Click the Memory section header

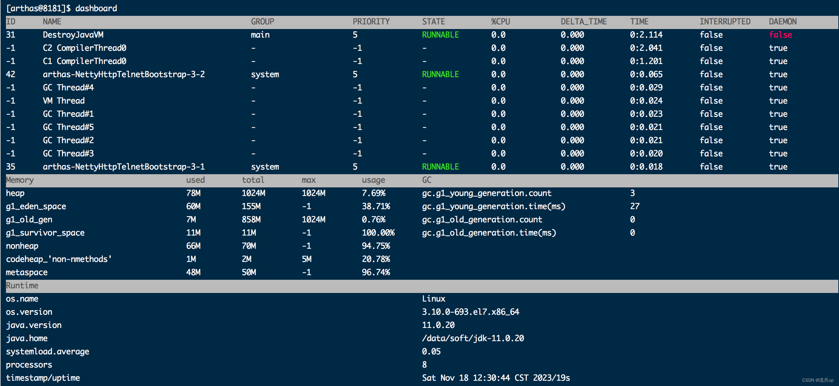(20, 180)
